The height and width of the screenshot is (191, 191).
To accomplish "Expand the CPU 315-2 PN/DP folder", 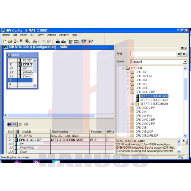I will [x=128, y=136].
